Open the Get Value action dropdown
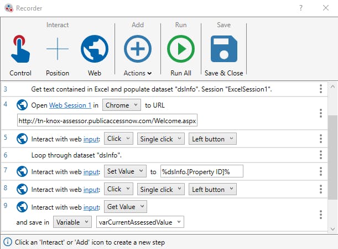Screen dimensions: 338x249 126,206
